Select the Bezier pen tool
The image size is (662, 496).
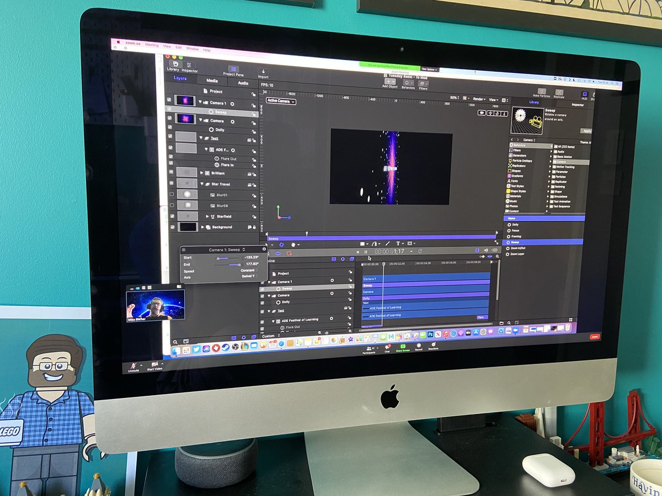375,243
